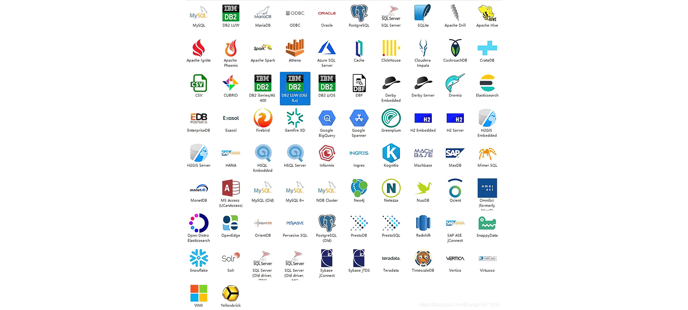This screenshot has width=688, height=310.
Task: Select the Yellowbrick icon
Action: [x=231, y=294]
